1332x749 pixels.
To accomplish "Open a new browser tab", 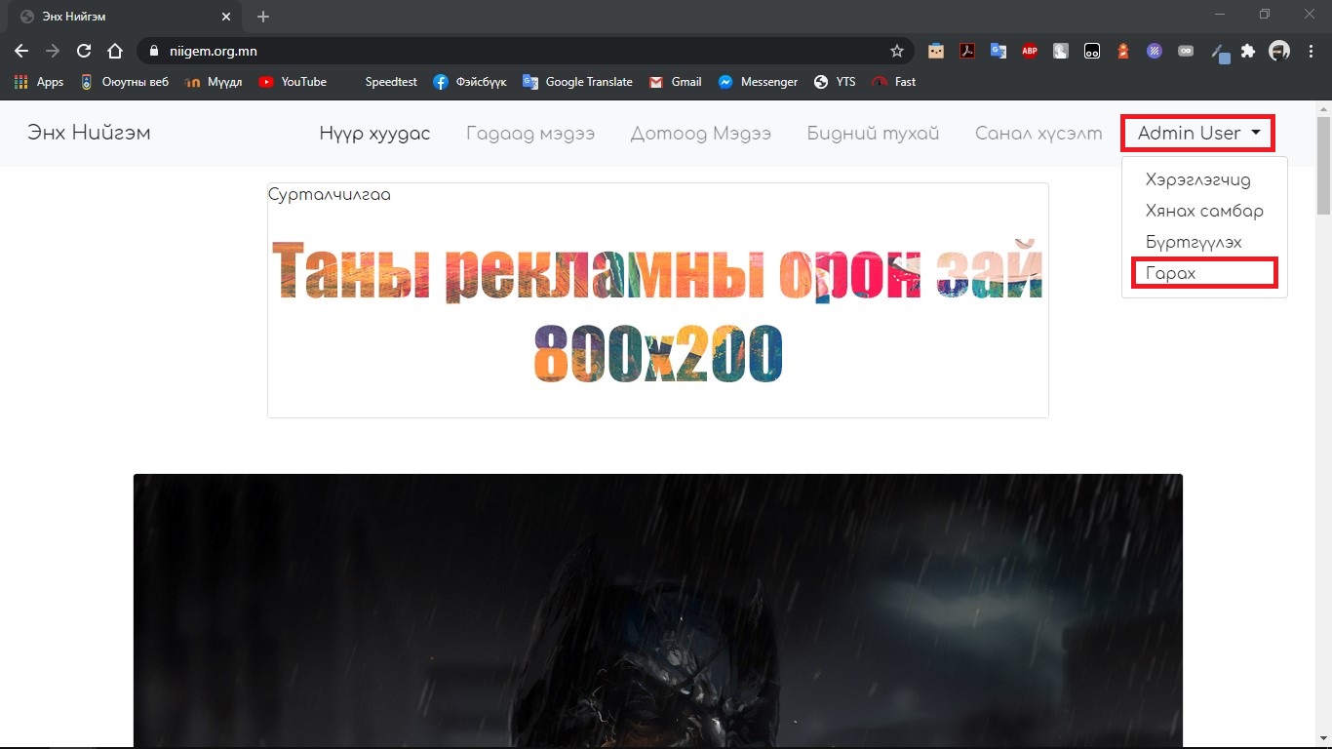I will click(263, 17).
